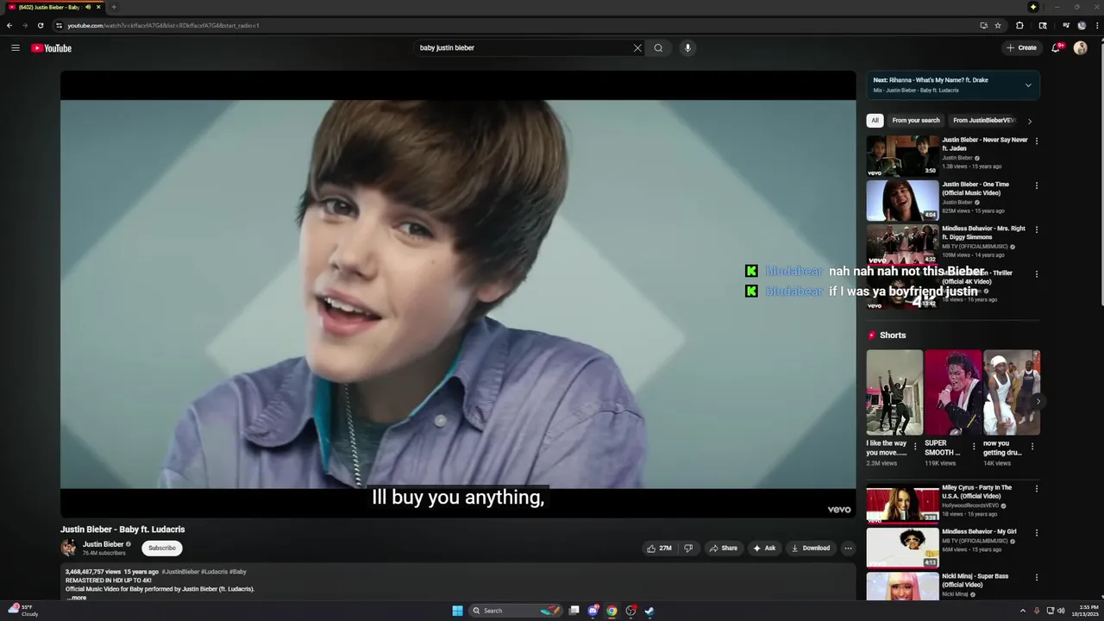Click the Download button

pos(811,548)
